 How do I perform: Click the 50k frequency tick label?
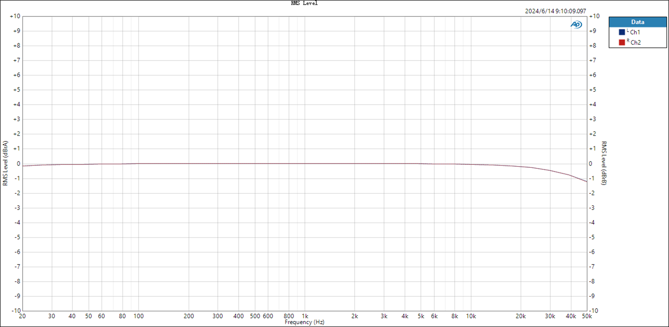587,316
